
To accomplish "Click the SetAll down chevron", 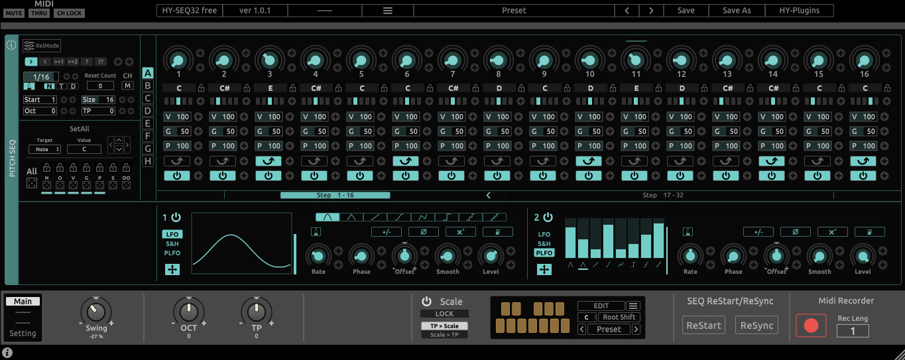I will (119, 149).
